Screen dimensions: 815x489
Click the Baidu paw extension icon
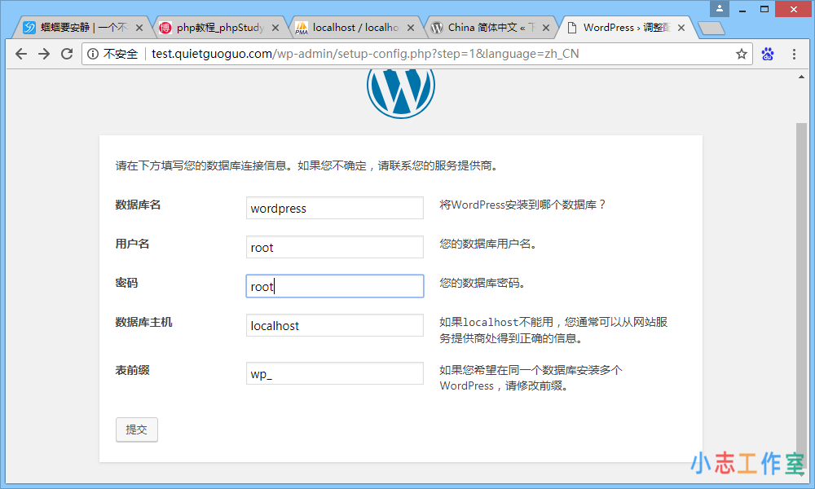pos(768,54)
